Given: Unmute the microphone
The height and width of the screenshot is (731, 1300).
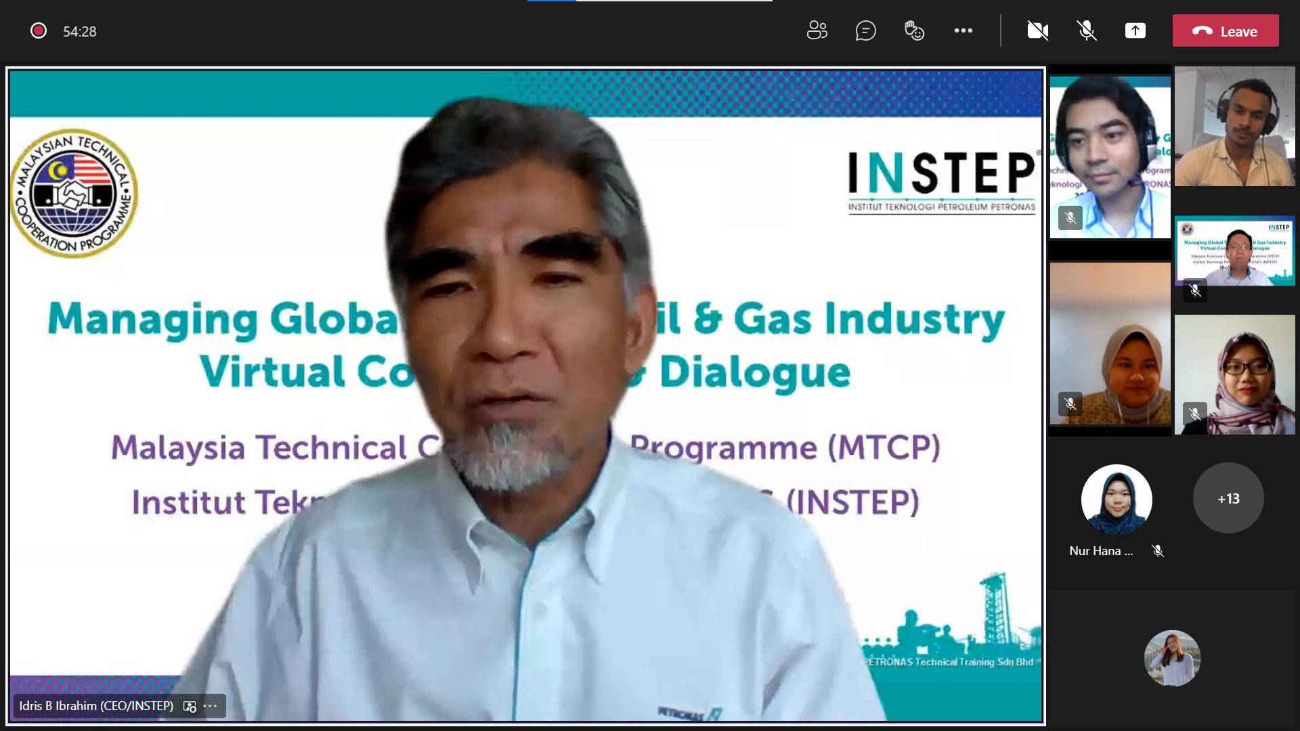Looking at the screenshot, I should click(x=1087, y=30).
